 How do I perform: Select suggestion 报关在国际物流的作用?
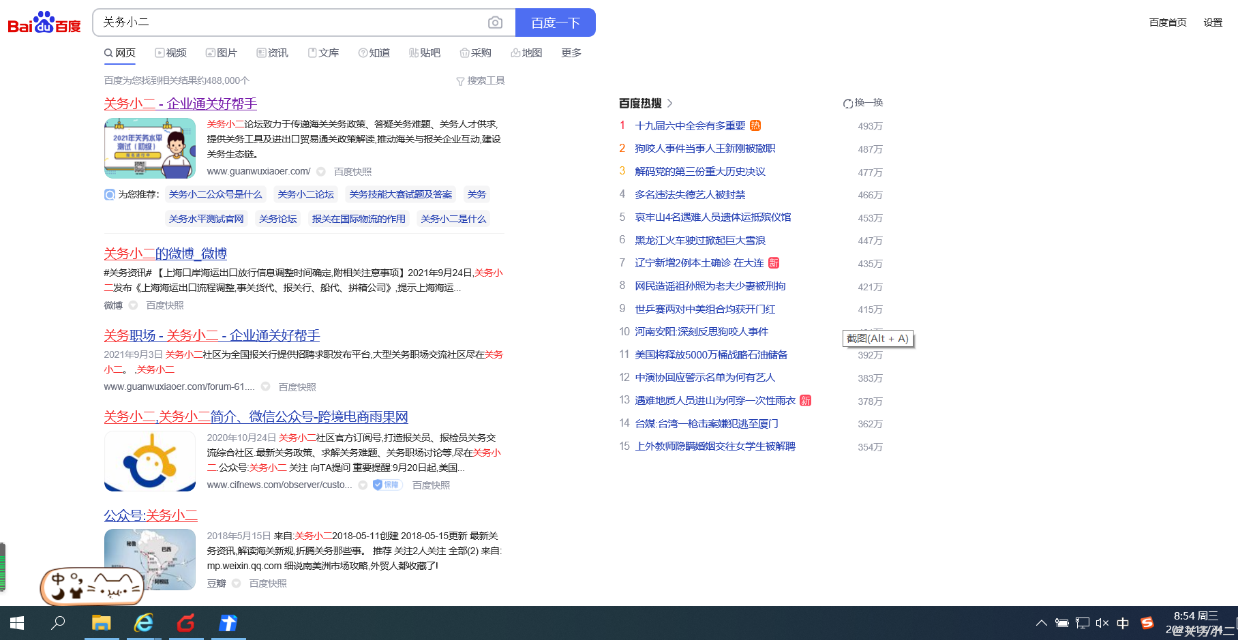tap(359, 219)
